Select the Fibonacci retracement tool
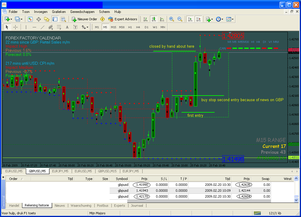Viewport: 301px width, 217px height. 59,27
